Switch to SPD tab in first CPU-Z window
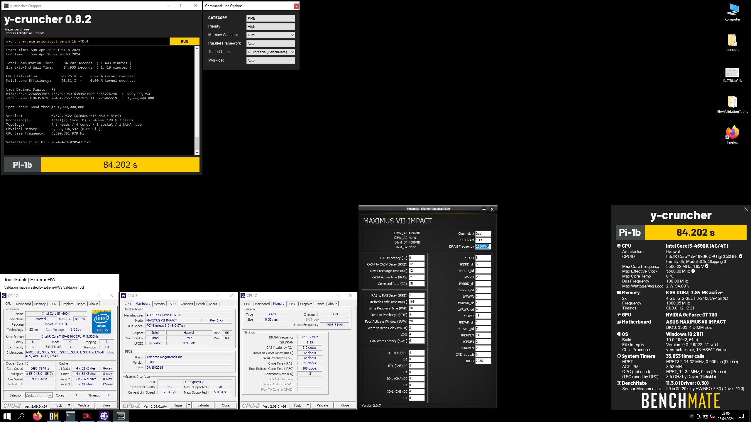 53,304
